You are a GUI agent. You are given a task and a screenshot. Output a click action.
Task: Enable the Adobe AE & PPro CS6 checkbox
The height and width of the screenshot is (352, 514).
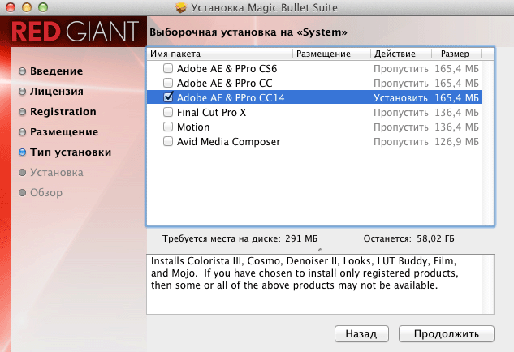168,68
